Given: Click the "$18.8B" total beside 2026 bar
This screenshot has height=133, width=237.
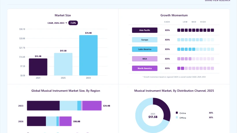Looking at the screenshot, I should (x=77, y=121).
